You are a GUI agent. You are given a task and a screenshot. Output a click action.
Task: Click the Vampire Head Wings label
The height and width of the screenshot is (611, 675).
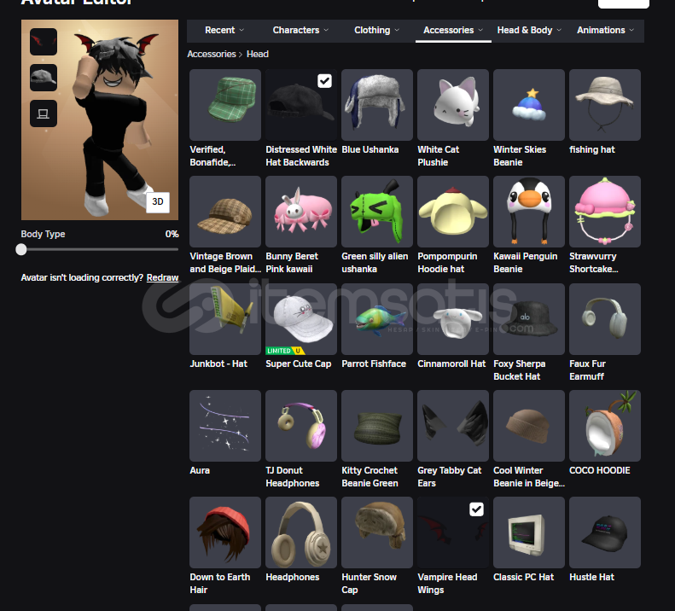click(x=447, y=584)
